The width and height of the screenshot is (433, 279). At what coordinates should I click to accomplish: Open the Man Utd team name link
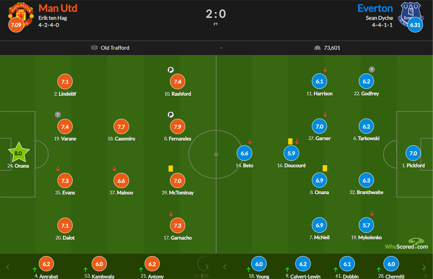[58, 8]
